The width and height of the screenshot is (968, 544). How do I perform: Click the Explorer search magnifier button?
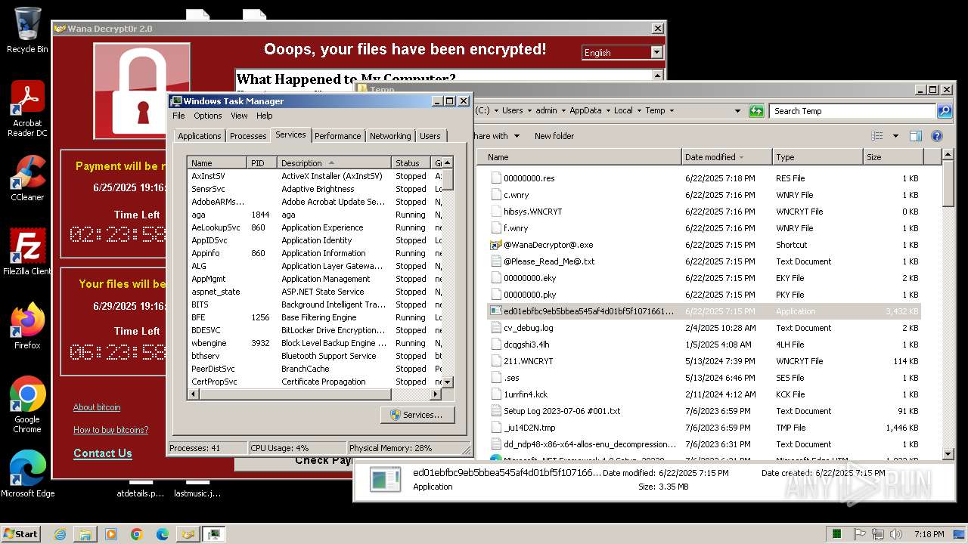coord(945,111)
